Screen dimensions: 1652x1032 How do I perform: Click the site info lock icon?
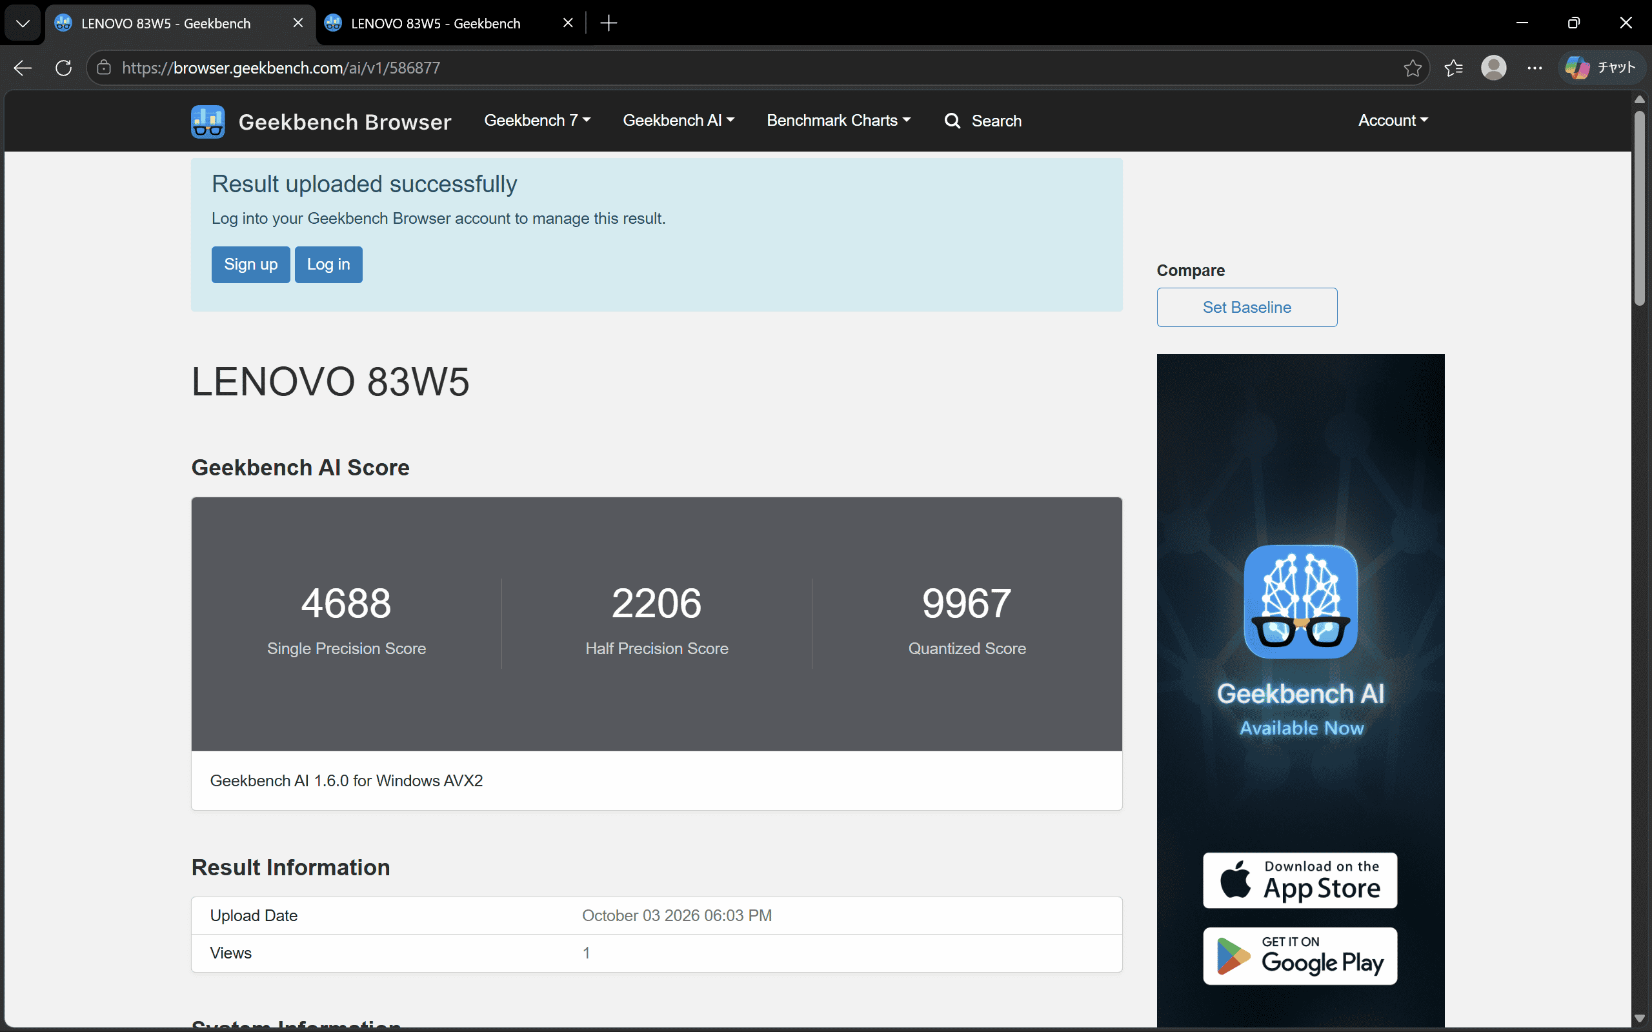pos(104,68)
